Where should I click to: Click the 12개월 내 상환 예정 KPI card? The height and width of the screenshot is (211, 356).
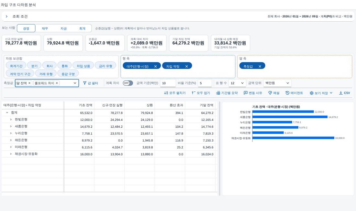point(230,43)
